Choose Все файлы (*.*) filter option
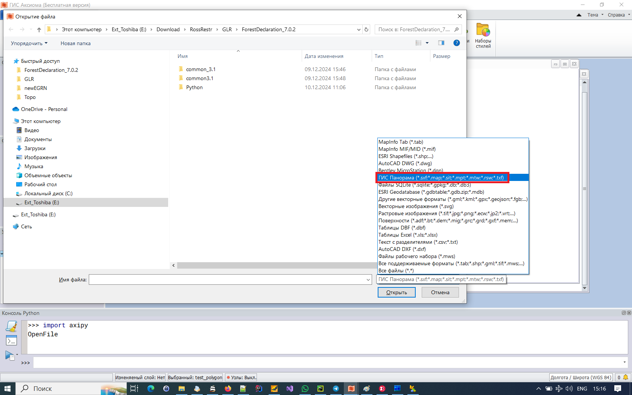632x395 pixels. (x=396, y=270)
